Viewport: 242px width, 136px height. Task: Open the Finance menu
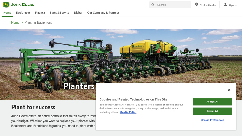click(x=40, y=13)
